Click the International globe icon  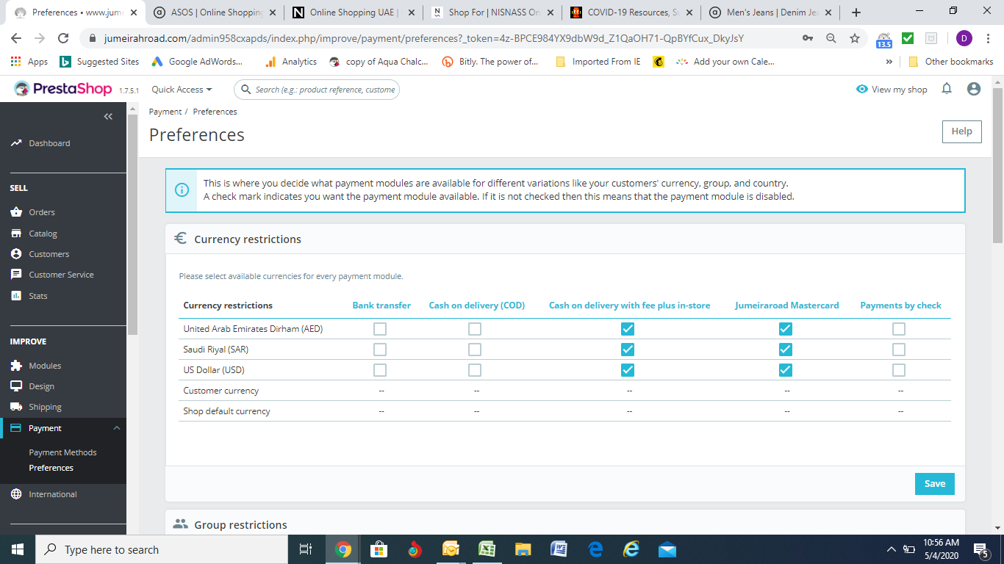(16, 494)
